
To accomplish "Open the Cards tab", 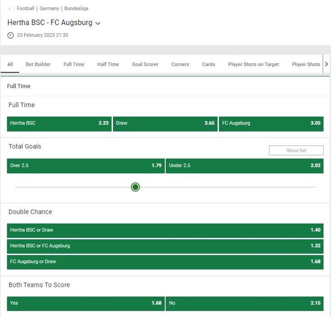I will tap(209, 64).
